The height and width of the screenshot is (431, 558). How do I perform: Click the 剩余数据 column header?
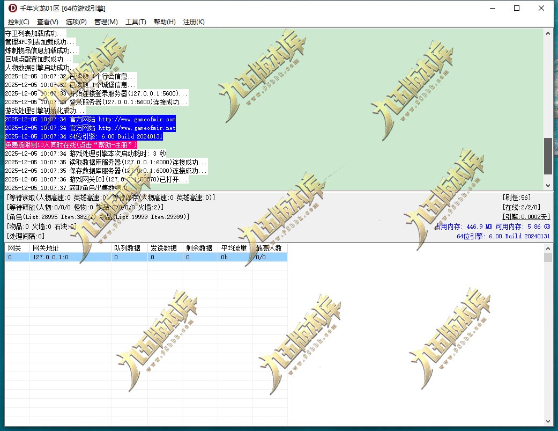[x=200, y=248]
